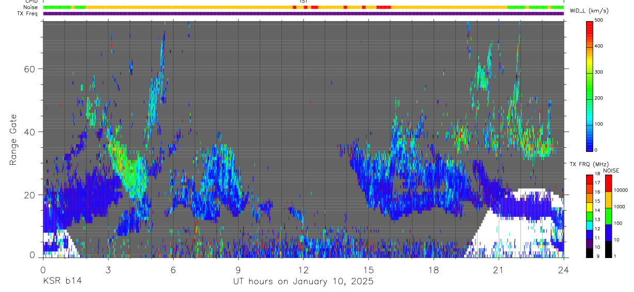This screenshot has width=634, height=292.
Task: Click the '1' label on the NOISE legend
Action: 614,256
